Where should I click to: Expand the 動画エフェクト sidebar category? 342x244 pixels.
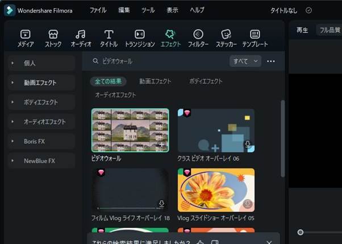pos(12,82)
